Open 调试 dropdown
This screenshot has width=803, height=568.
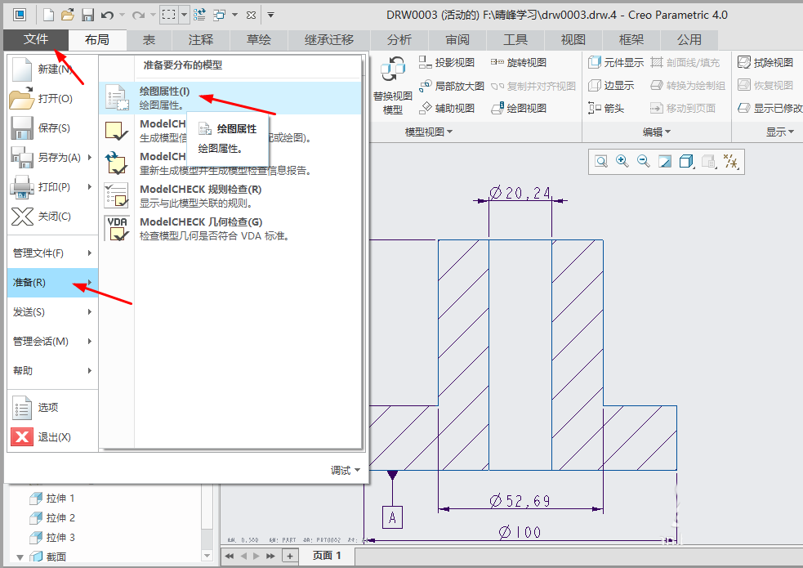coord(346,470)
